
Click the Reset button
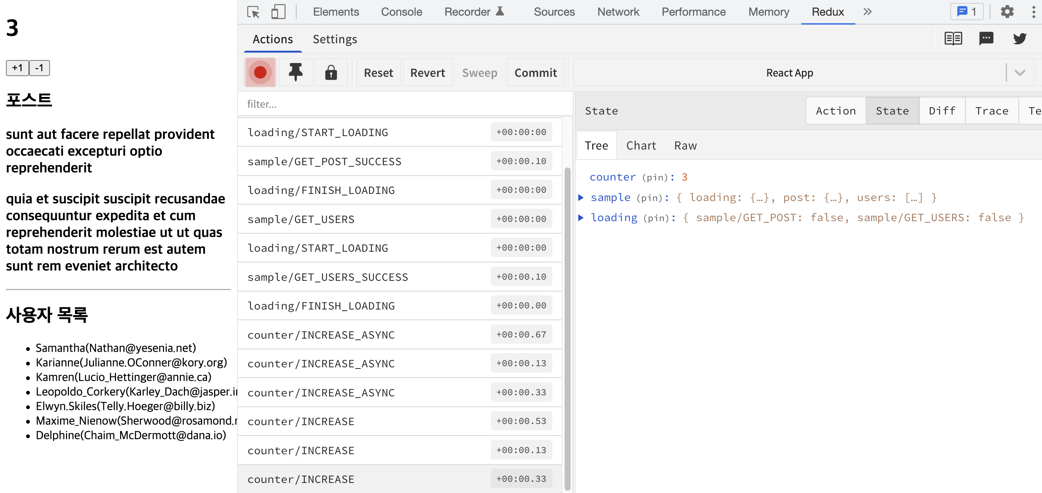[378, 72]
